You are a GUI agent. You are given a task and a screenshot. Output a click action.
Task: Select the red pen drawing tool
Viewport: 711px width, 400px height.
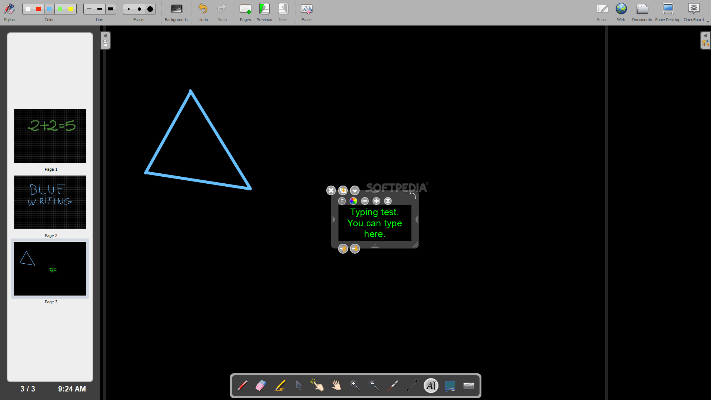click(243, 386)
